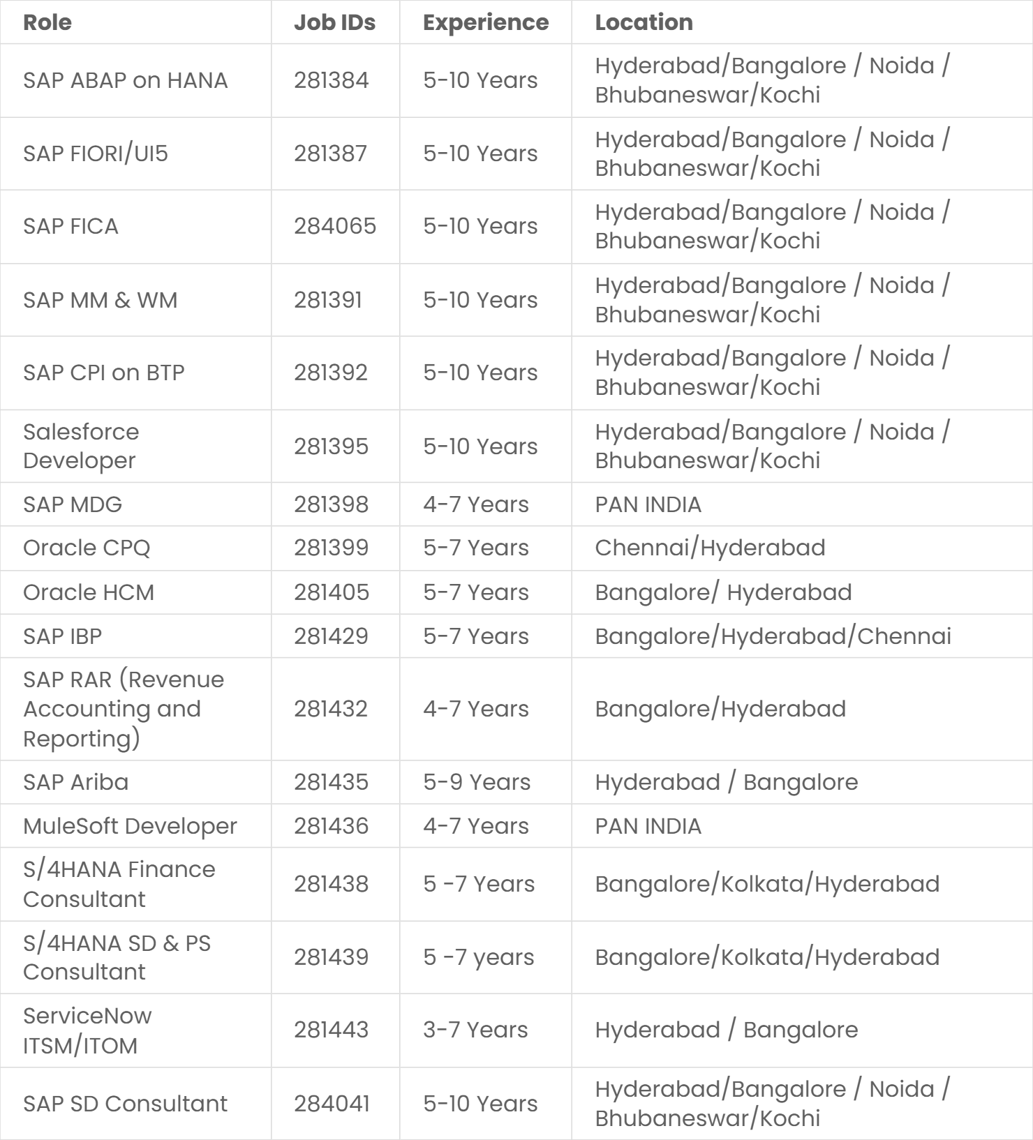Click the Role column header

tap(47, 22)
